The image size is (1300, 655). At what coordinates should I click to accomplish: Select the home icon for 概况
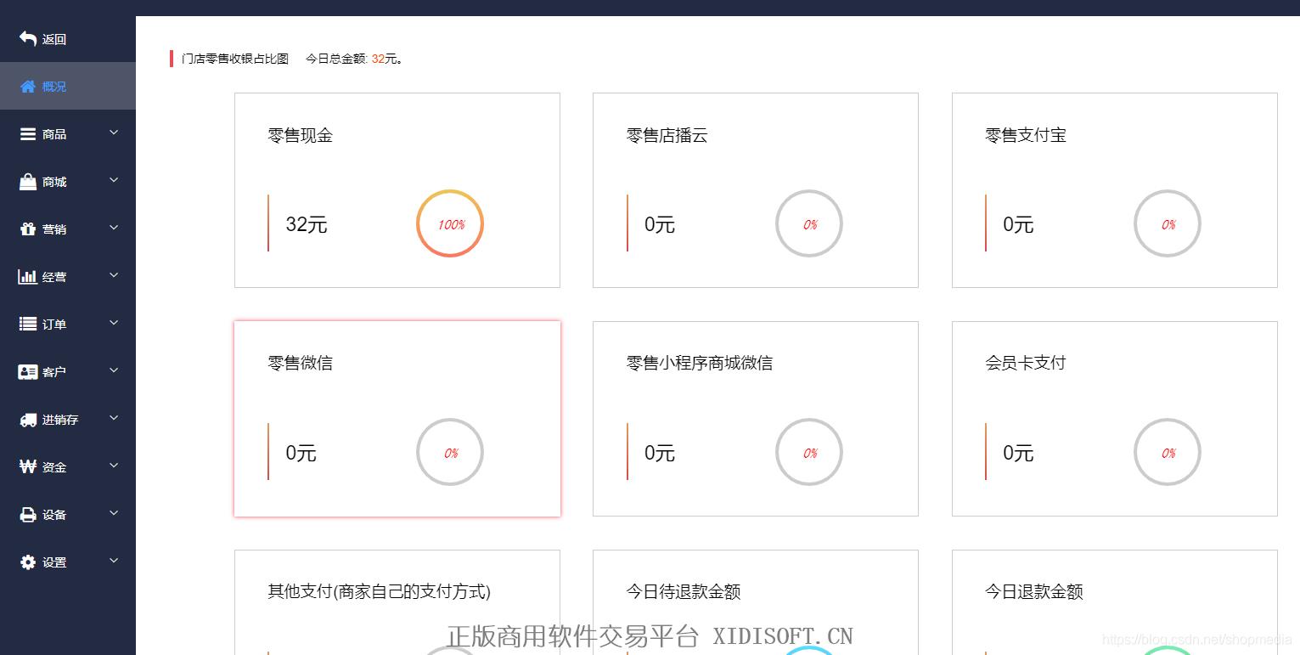pos(28,86)
